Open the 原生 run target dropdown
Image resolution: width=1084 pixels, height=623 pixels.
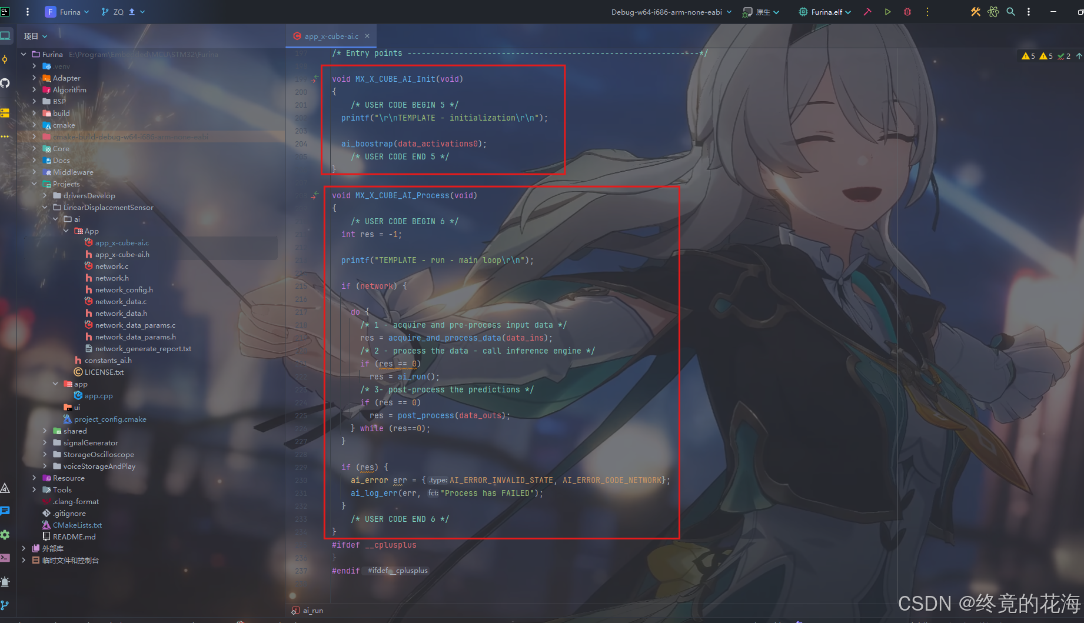[x=761, y=12]
